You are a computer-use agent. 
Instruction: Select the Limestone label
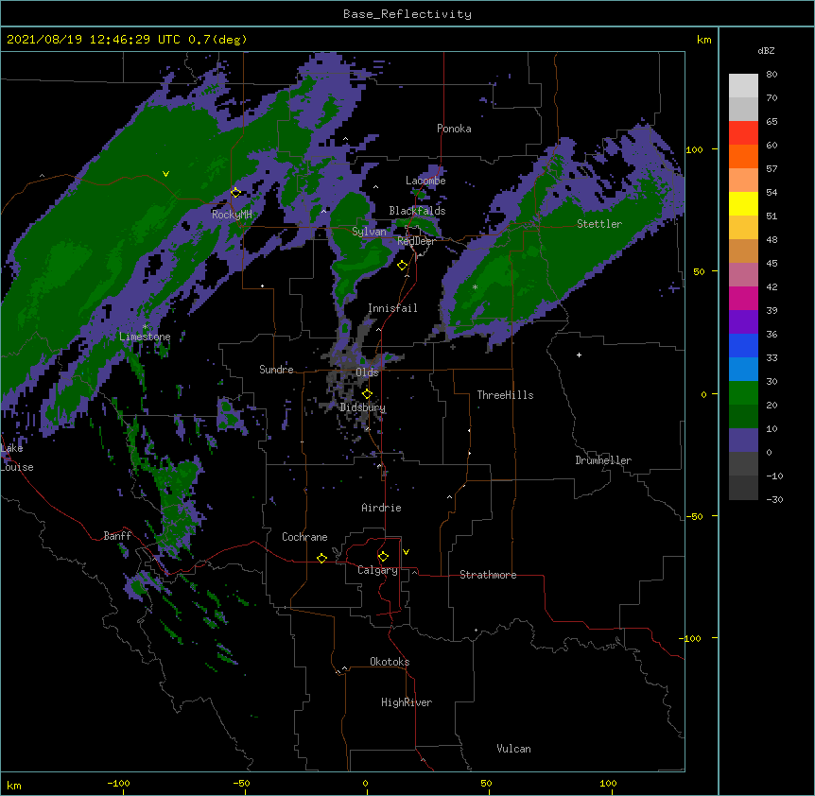coord(145,337)
